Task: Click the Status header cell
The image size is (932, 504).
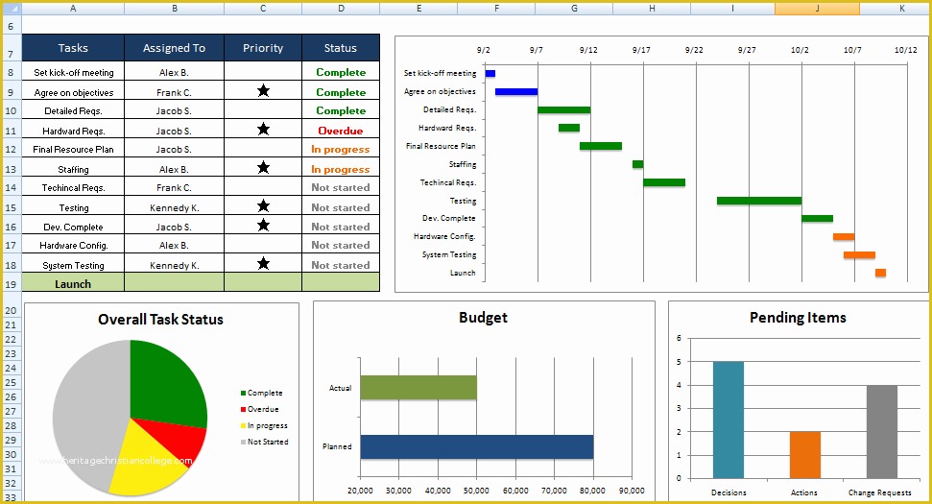Action: point(341,48)
